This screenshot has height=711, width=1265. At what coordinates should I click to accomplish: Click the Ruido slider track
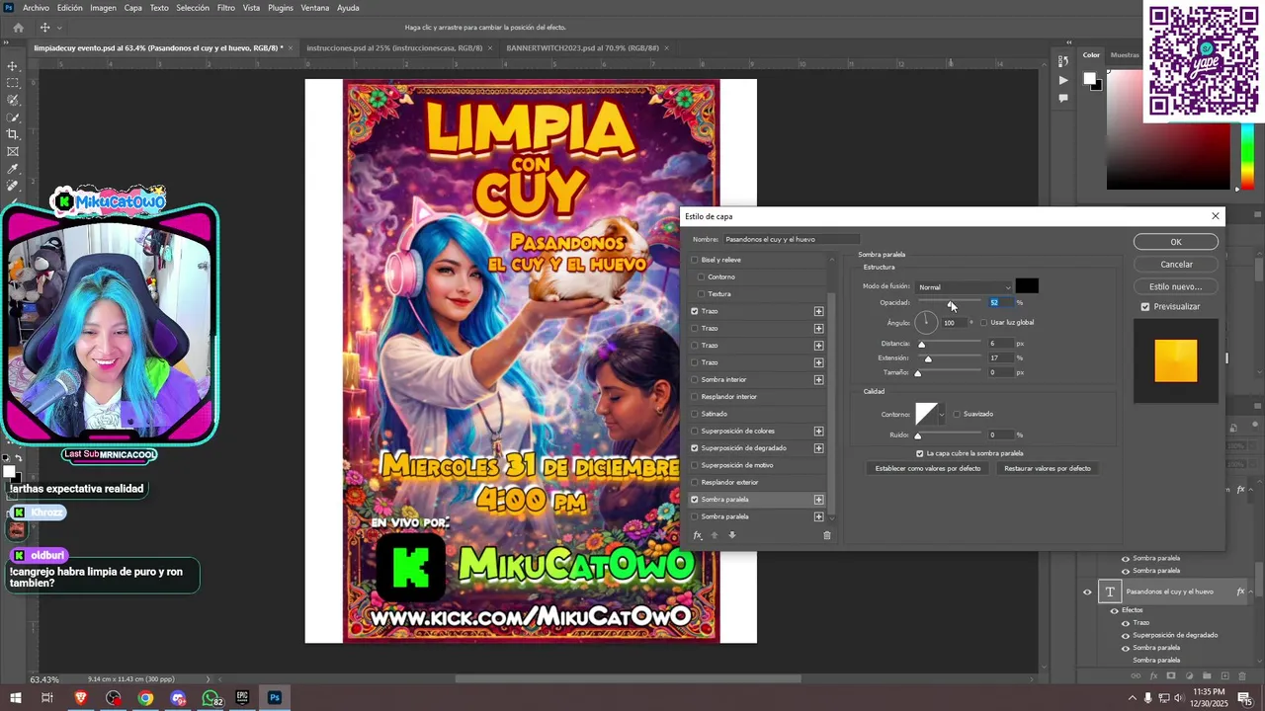click(x=950, y=434)
